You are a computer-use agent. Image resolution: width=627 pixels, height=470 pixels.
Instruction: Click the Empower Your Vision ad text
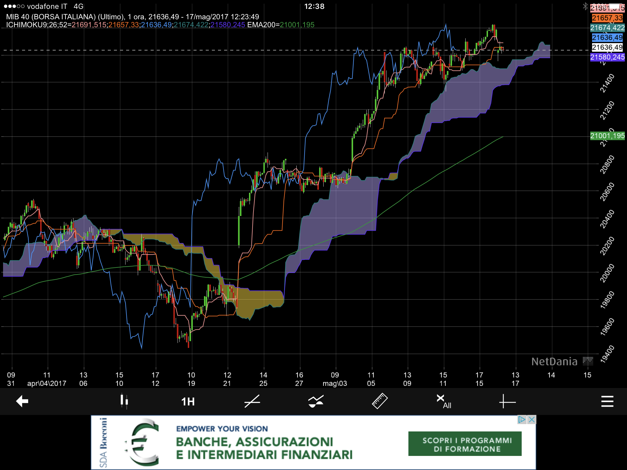222,429
